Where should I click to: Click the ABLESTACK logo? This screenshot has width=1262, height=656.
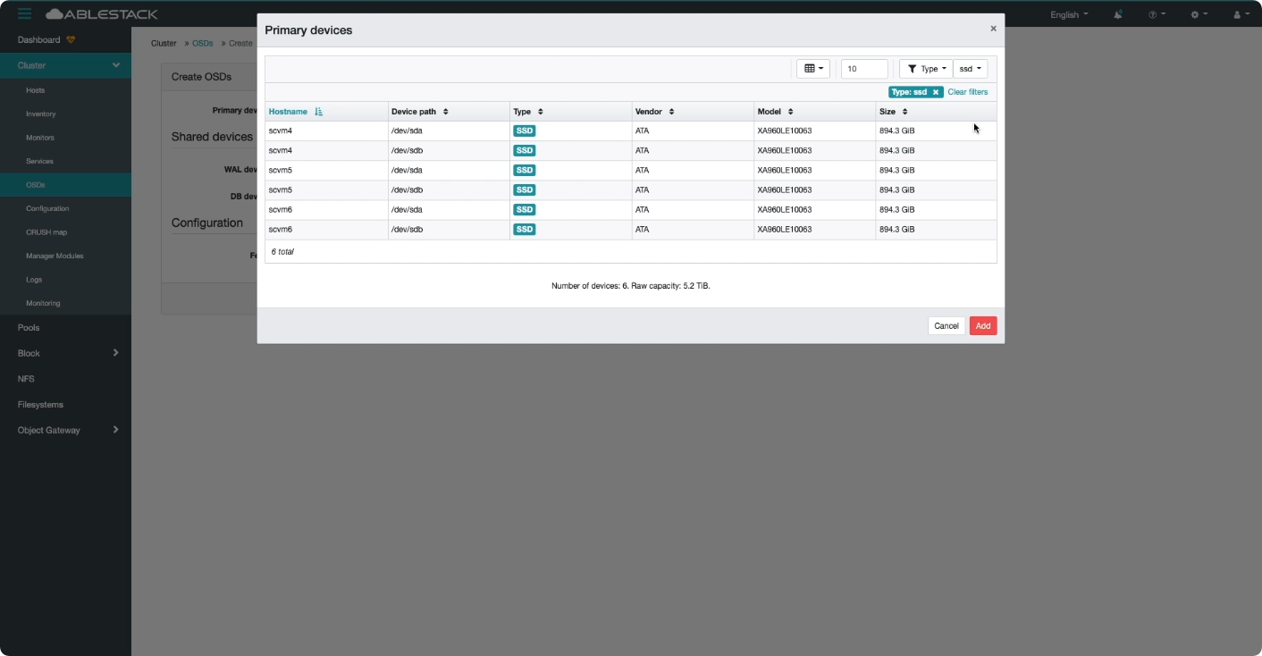[x=102, y=13]
